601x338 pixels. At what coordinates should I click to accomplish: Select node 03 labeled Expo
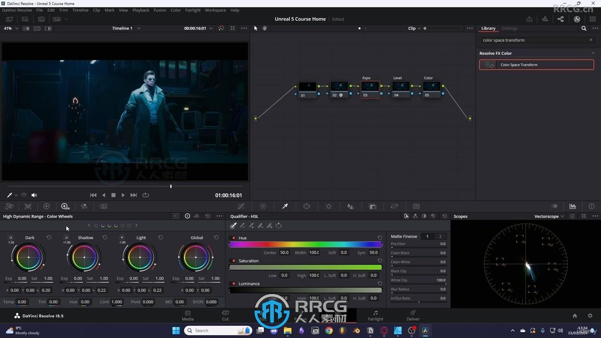click(370, 89)
